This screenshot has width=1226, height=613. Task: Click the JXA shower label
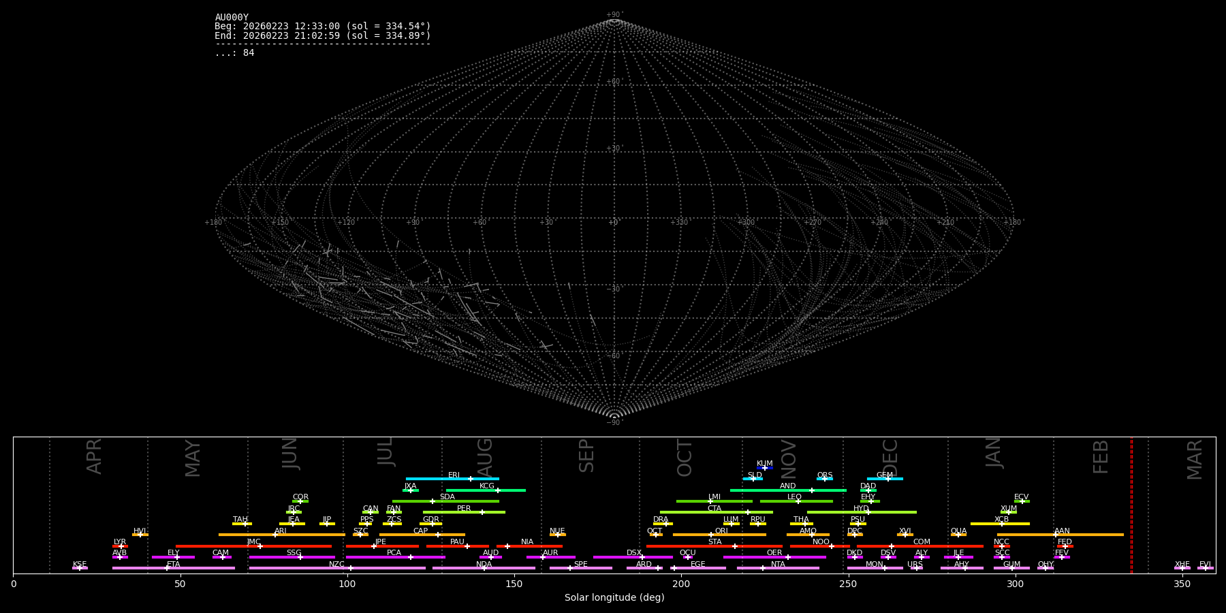(410, 486)
